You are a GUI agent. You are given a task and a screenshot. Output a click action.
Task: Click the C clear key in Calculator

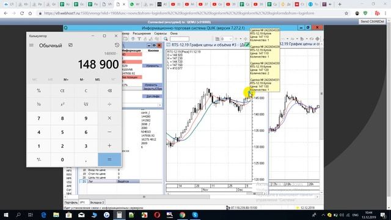(86, 91)
